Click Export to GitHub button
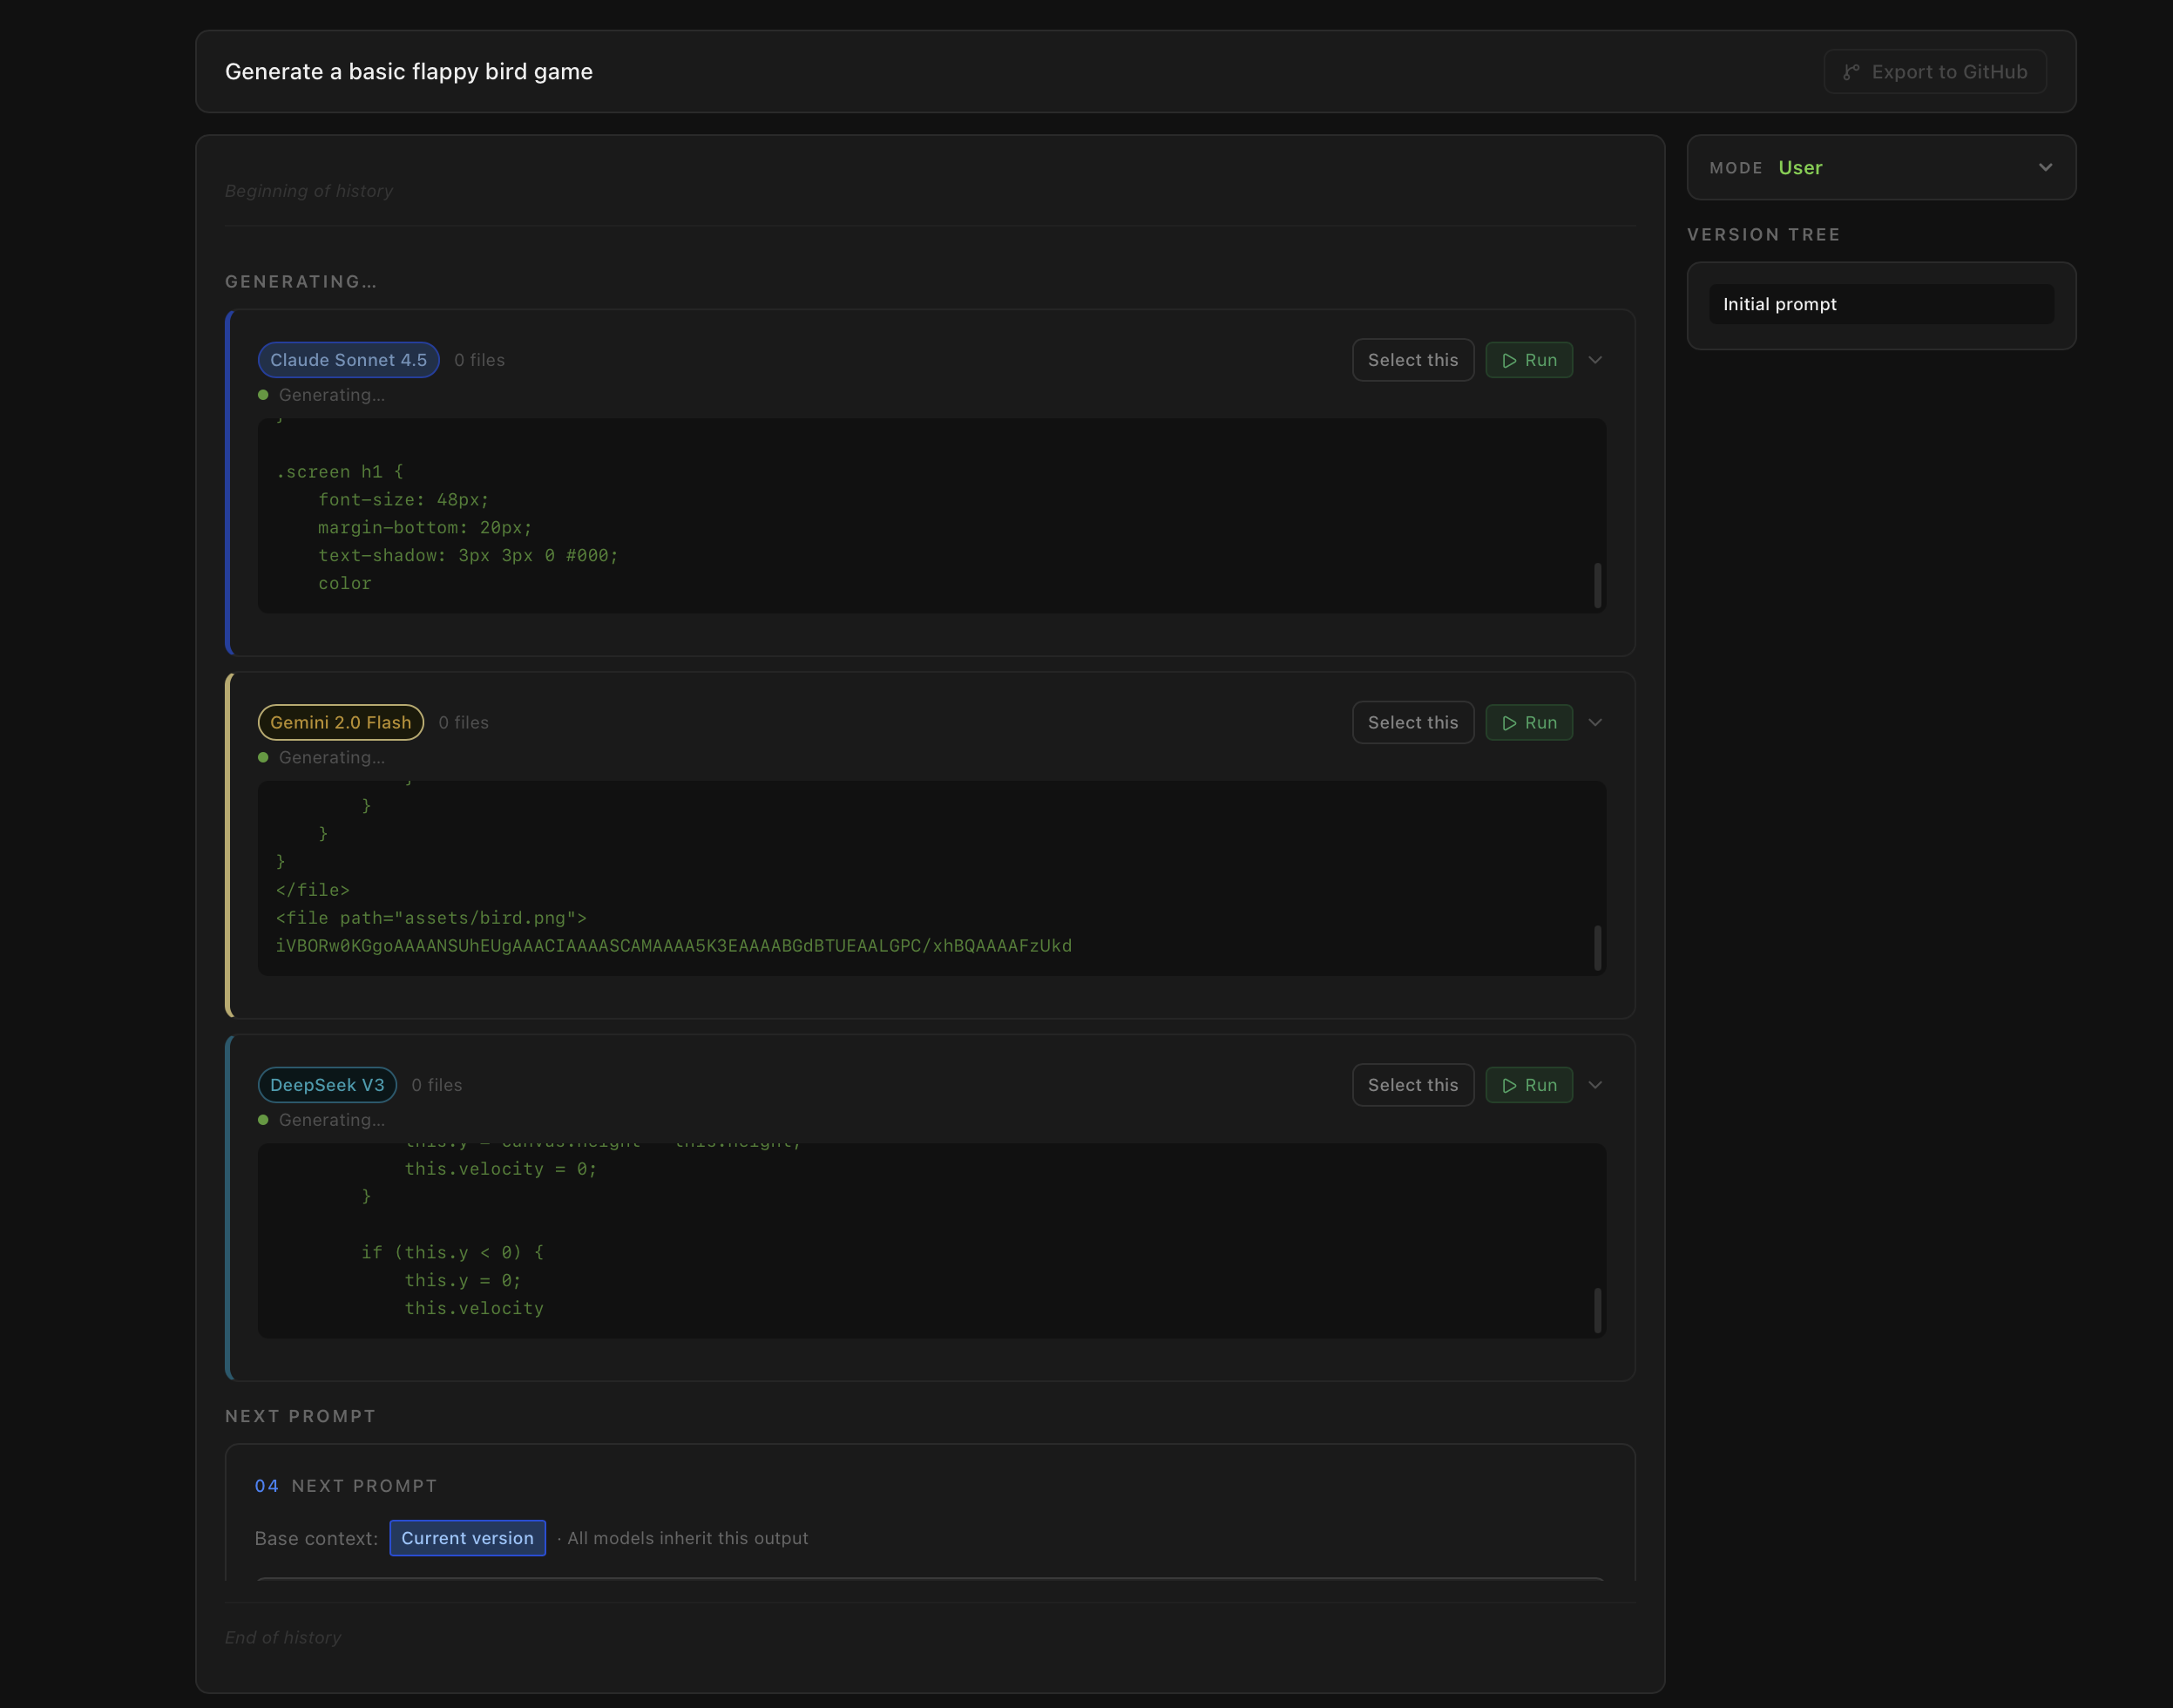Screen dimensions: 2173x1708 (x=1934, y=72)
